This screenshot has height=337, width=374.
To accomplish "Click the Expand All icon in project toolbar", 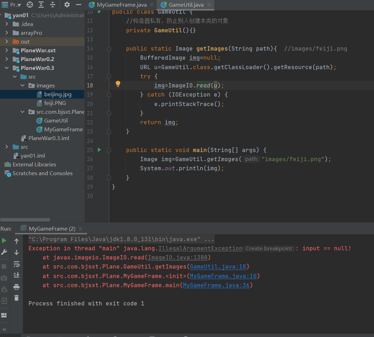I will coord(41,5).
